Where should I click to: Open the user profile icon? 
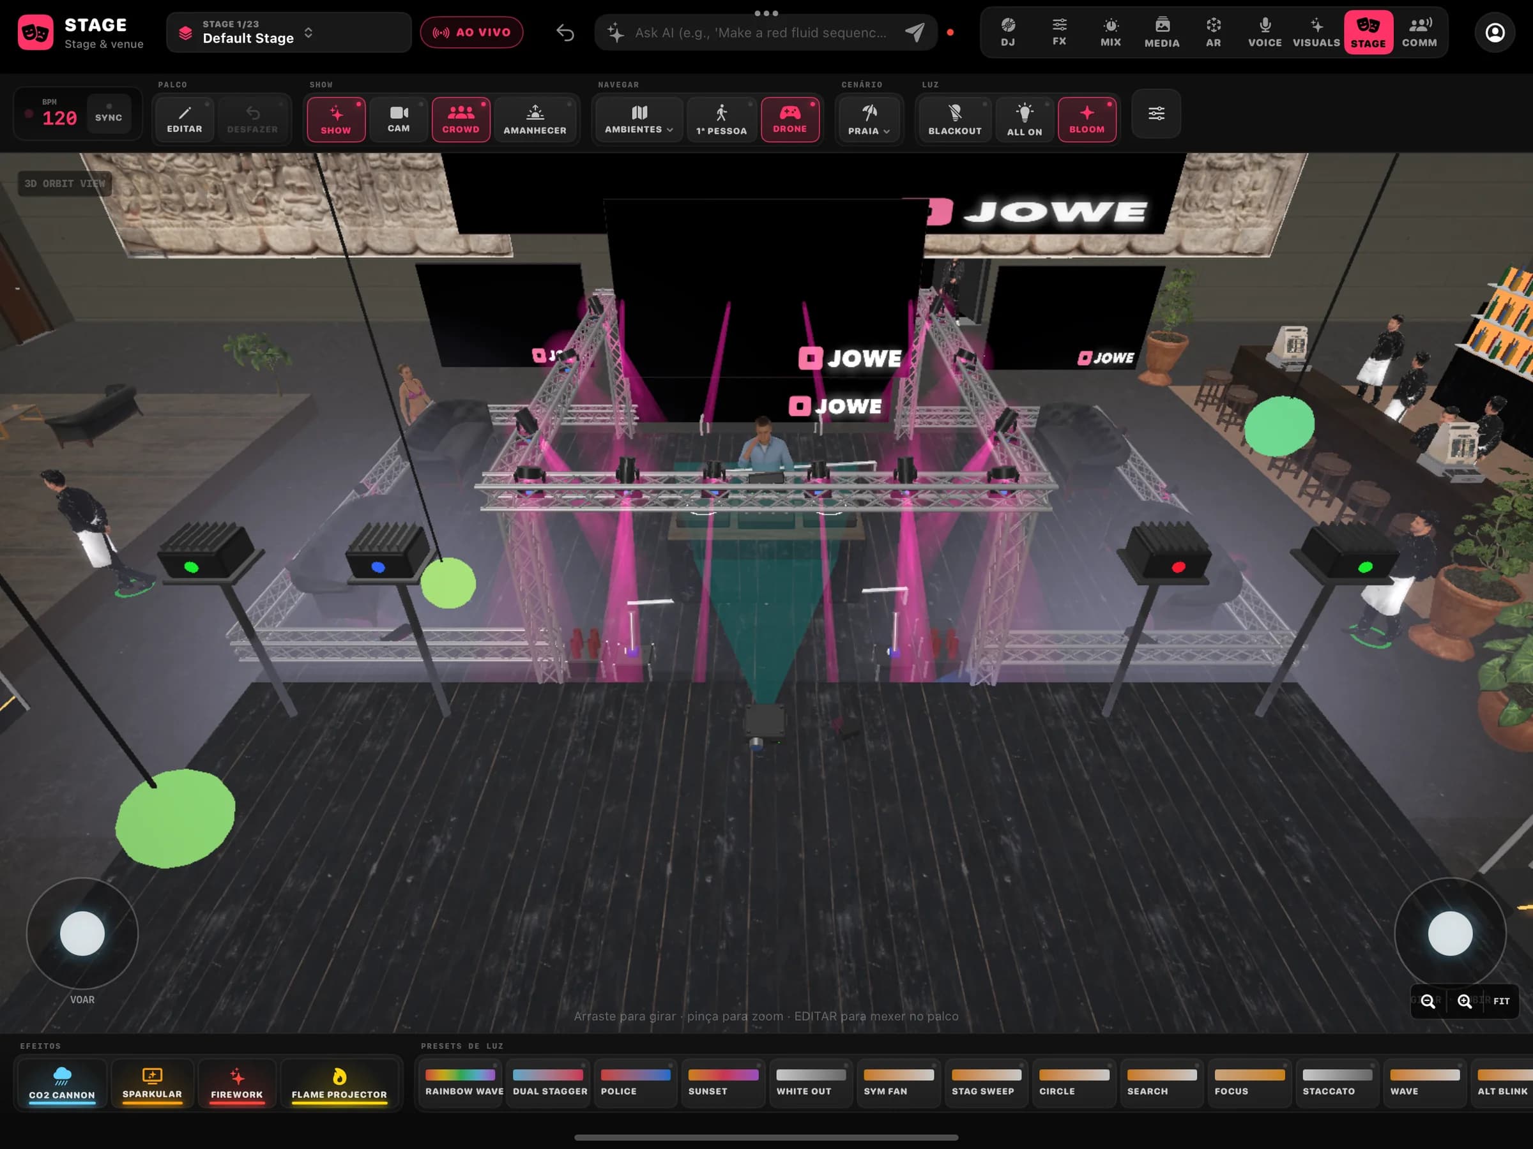1495,33
